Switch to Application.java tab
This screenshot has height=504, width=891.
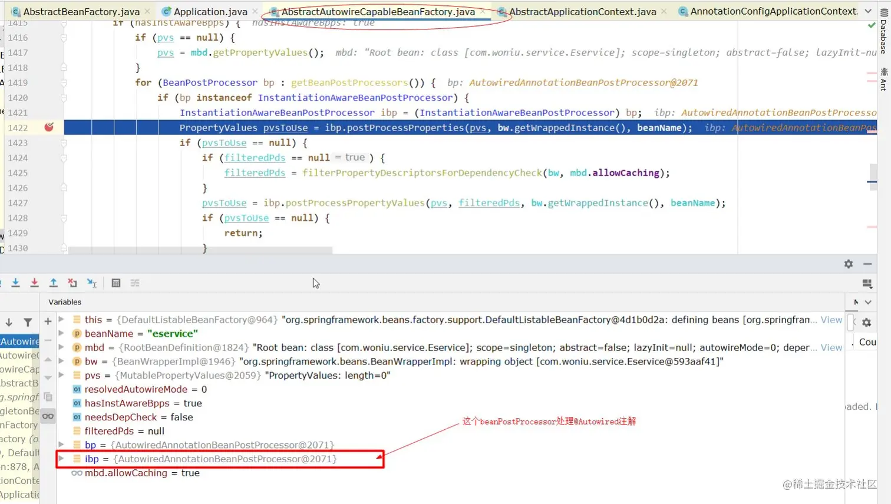[210, 11]
